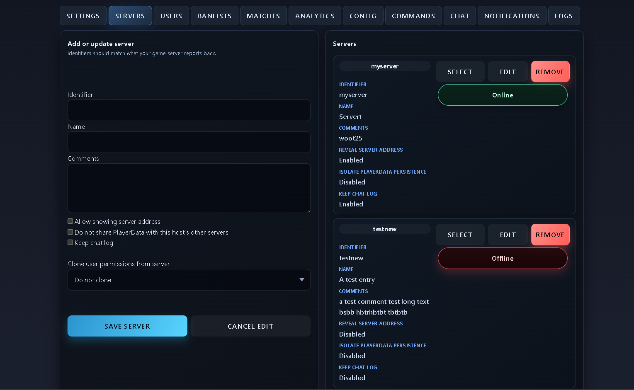Screen dimensions: 634x390
Task: Switch to the SETTINGS tab
Action: [x=83, y=15]
